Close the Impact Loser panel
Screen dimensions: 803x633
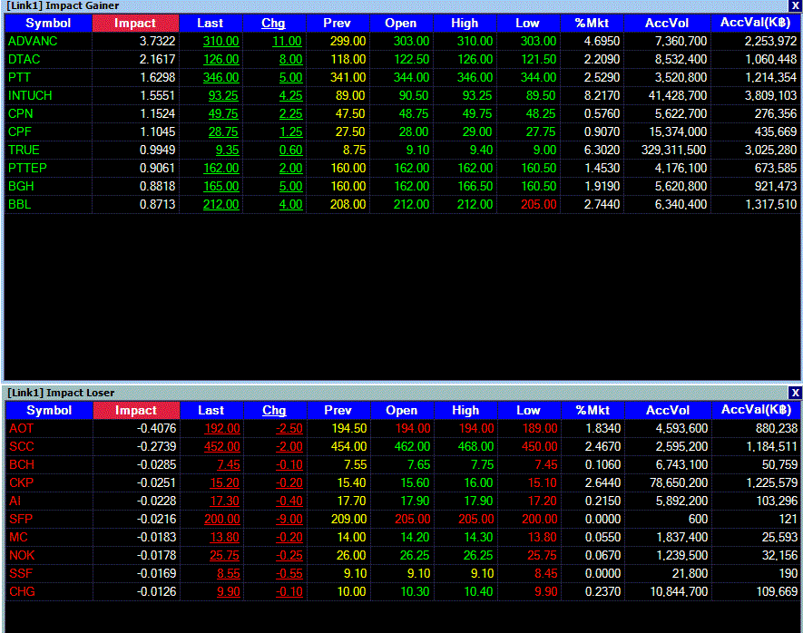click(795, 393)
